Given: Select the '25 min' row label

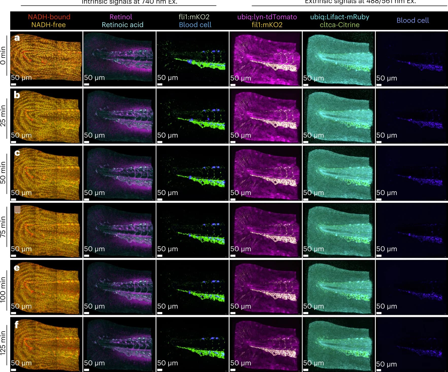Looking at the screenshot, I should 3,115.
